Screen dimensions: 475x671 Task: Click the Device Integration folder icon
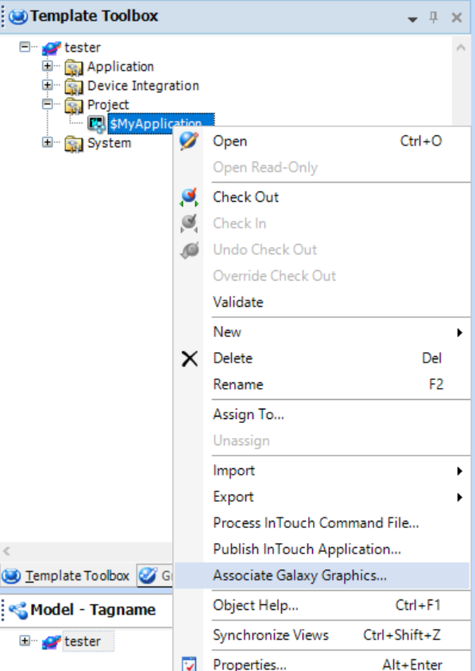click(74, 86)
